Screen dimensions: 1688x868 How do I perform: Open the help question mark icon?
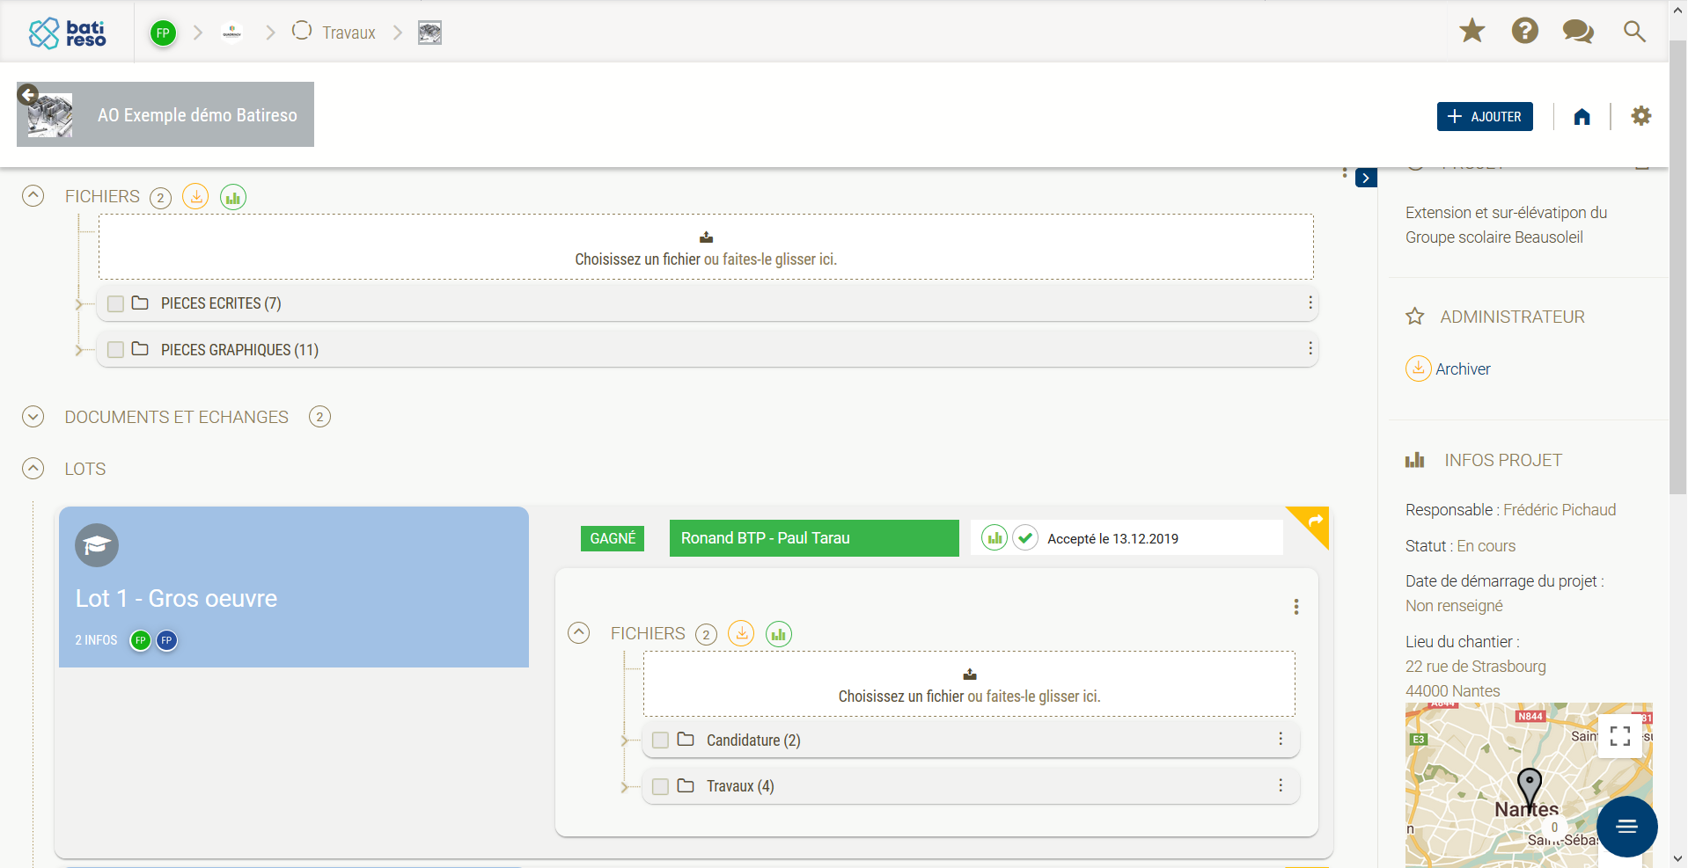(1525, 32)
